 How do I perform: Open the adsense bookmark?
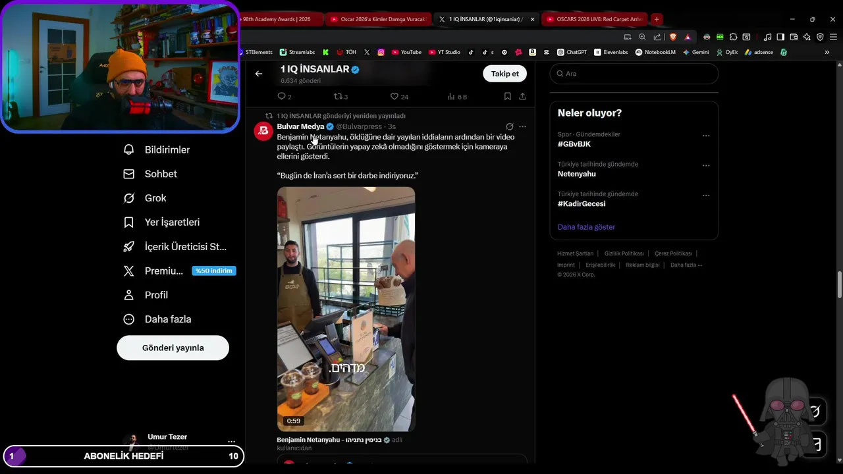[759, 52]
